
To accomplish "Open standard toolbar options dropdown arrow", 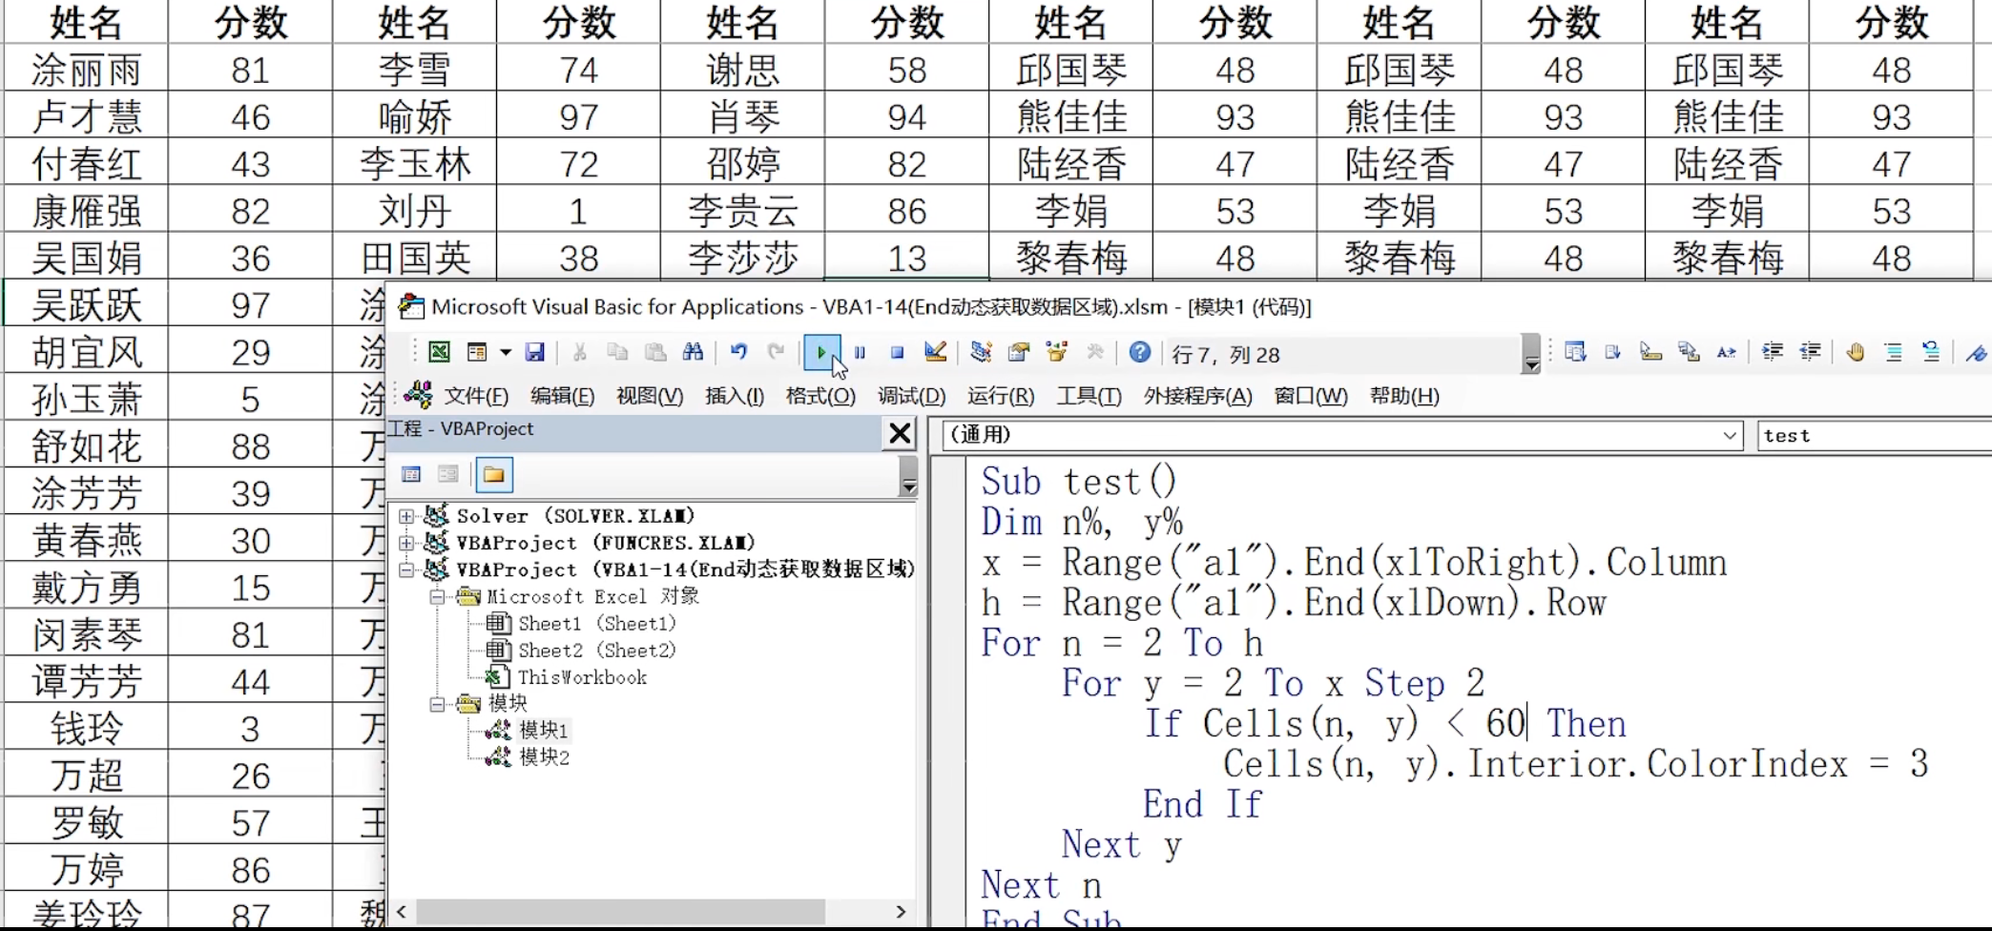I will (x=1531, y=354).
